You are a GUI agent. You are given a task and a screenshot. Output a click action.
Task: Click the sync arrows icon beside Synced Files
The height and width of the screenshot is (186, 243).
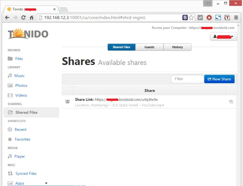tap(10, 173)
